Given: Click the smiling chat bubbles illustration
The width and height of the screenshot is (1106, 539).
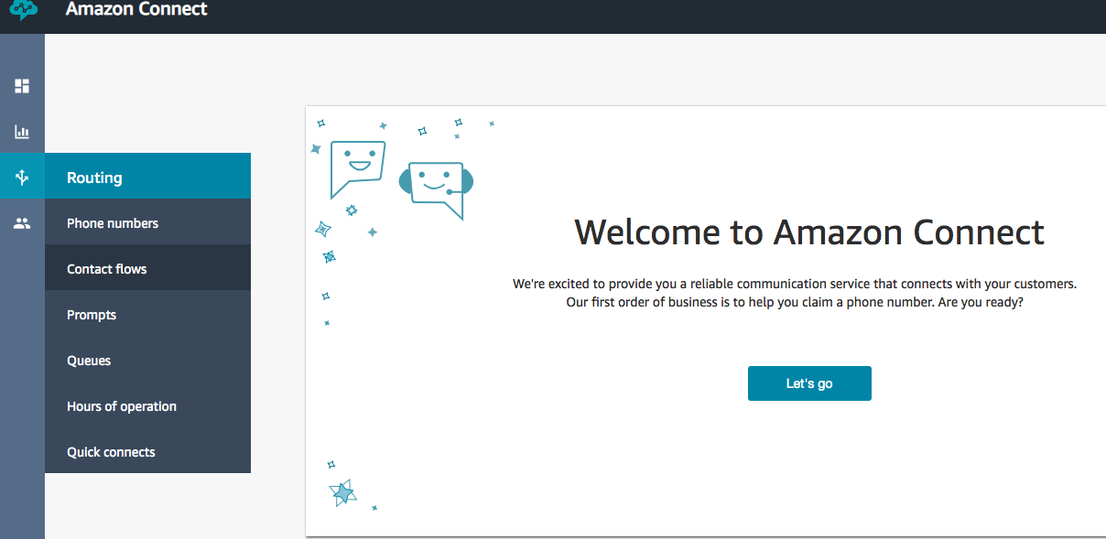Looking at the screenshot, I should (x=401, y=178).
